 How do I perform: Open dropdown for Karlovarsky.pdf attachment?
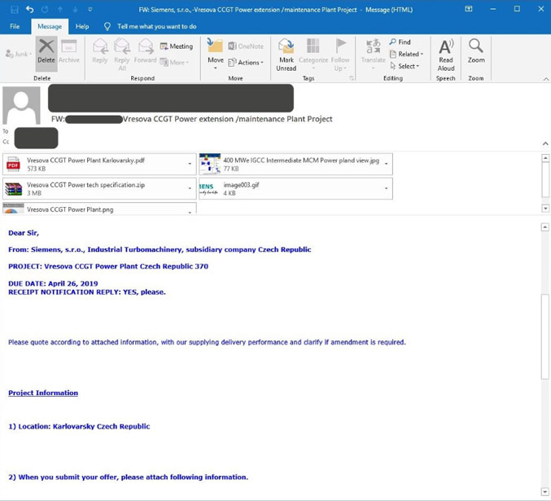tap(190, 164)
